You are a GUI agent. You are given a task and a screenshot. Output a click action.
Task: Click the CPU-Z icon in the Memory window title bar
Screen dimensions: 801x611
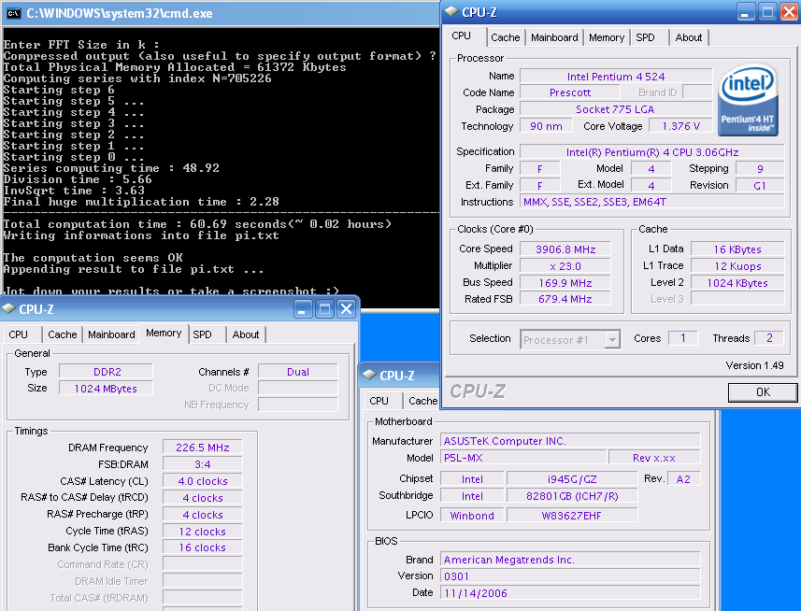(8, 309)
